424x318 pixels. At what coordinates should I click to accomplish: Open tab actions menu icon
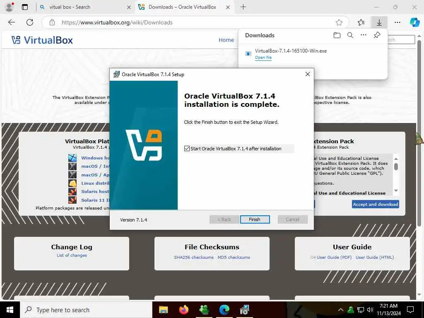(x=25, y=7)
